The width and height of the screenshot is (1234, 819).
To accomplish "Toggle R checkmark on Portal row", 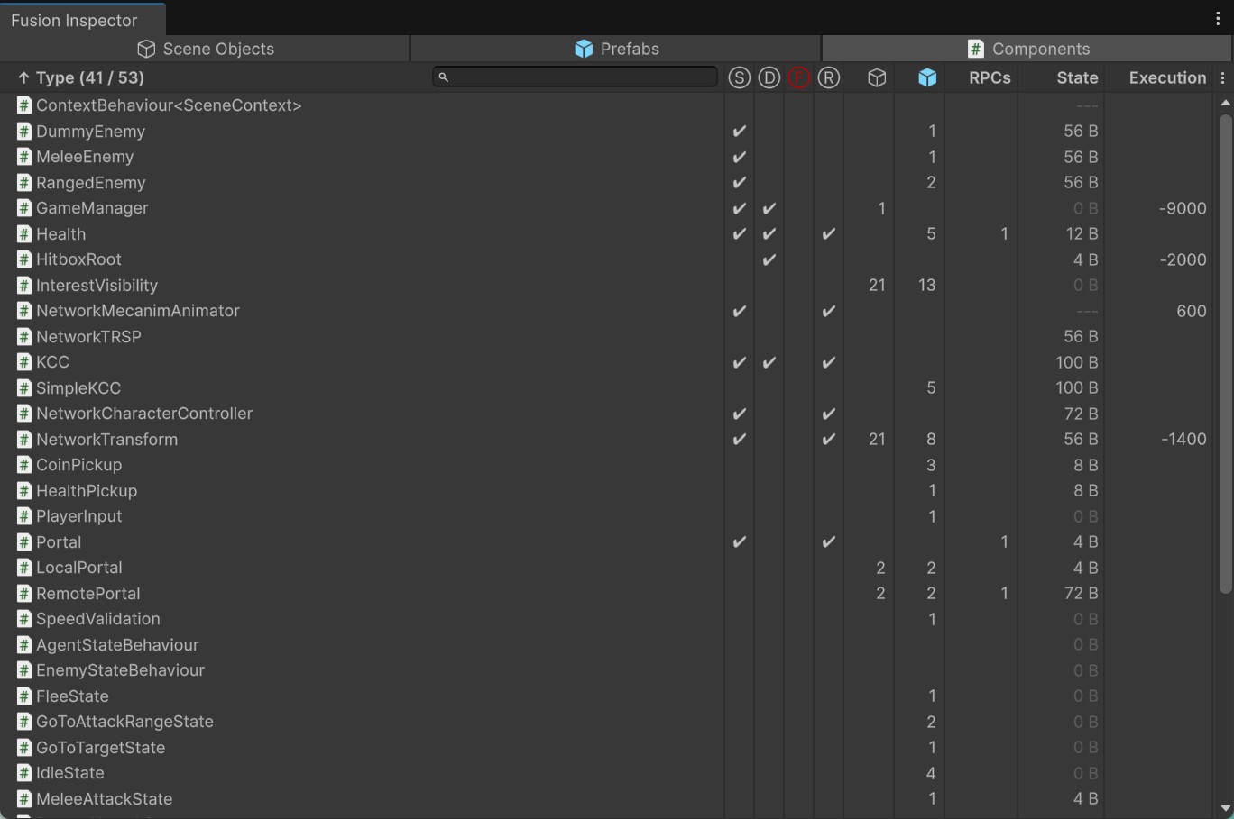I will click(x=828, y=542).
